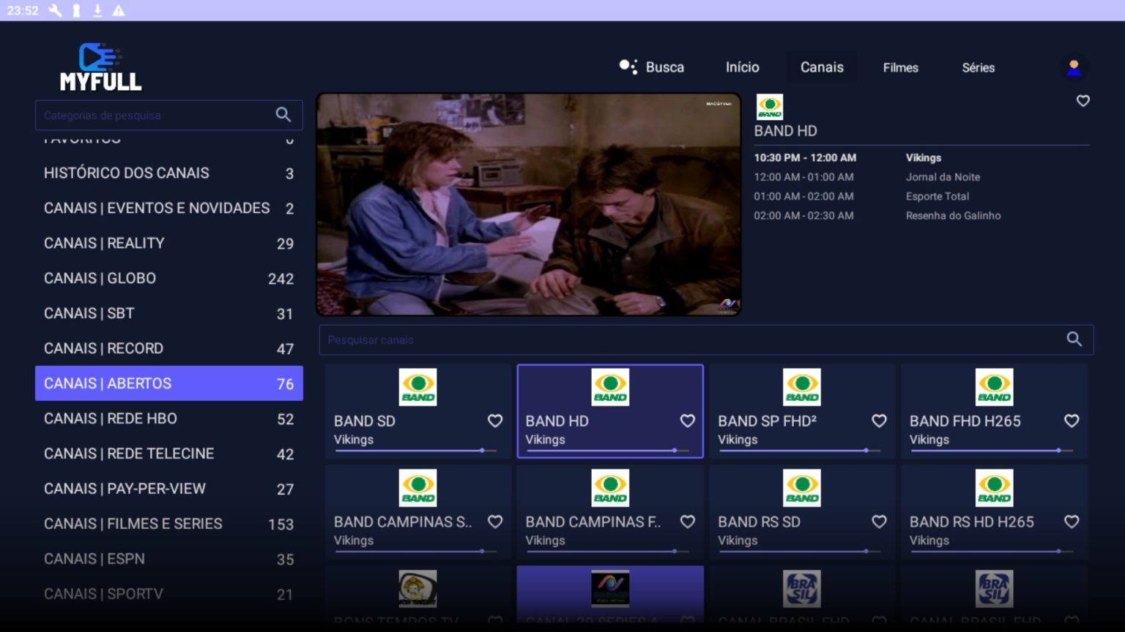This screenshot has width=1125, height=632.
Task: Select the CANAIS | GLOBO category
Action: 168,278
